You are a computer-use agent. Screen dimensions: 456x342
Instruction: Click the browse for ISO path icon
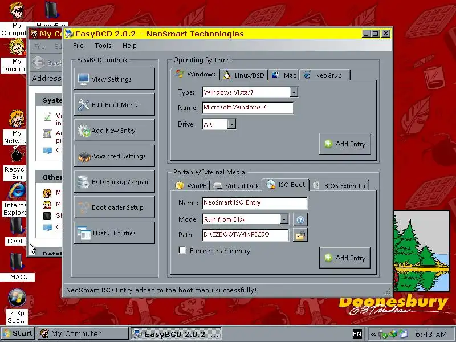click(300, 235)
